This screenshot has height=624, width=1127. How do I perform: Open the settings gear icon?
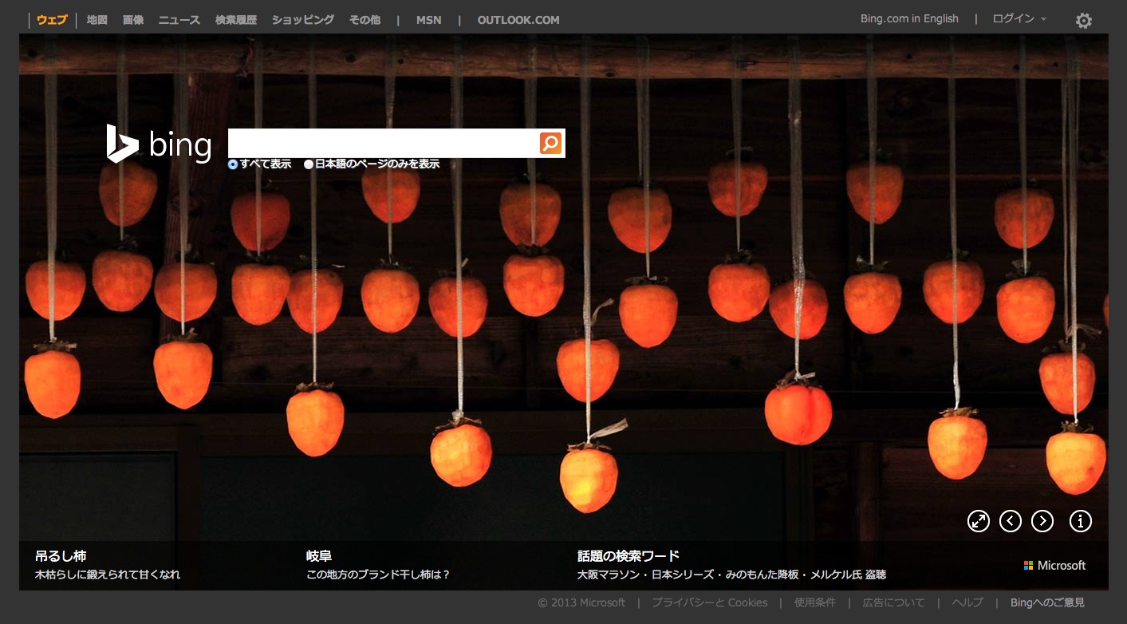pyautogui.click(x=1083, y=21)
